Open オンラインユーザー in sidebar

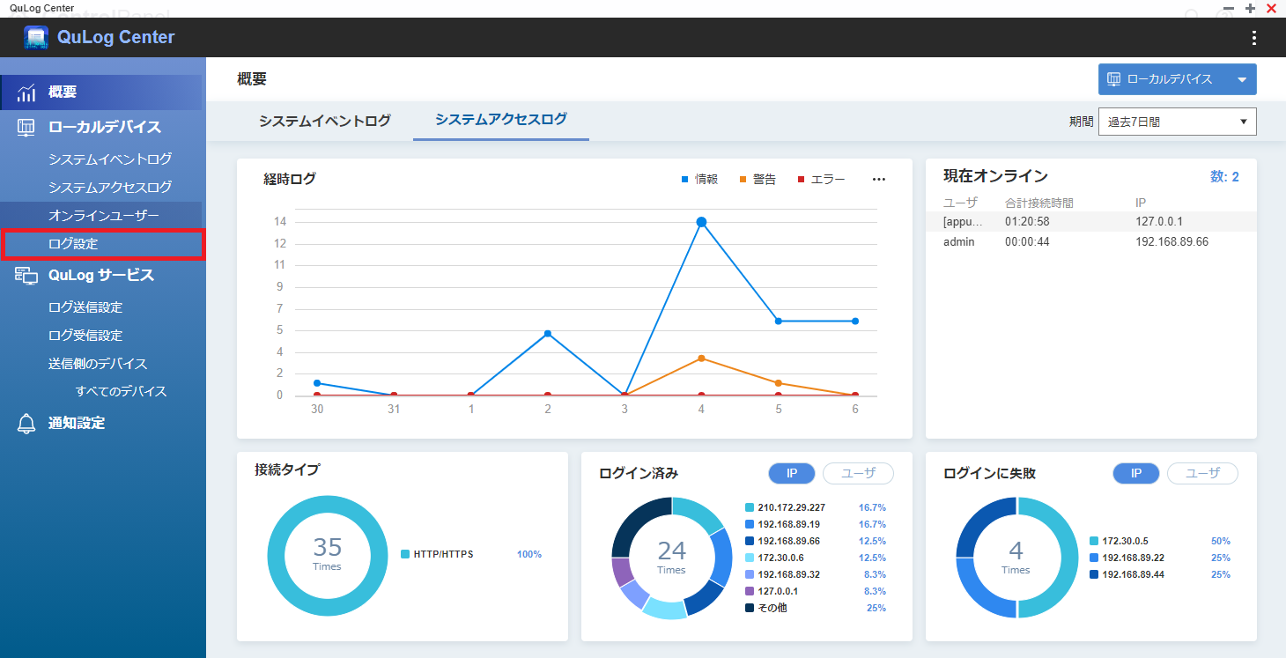pyautogui.click(x=103, y=216)
